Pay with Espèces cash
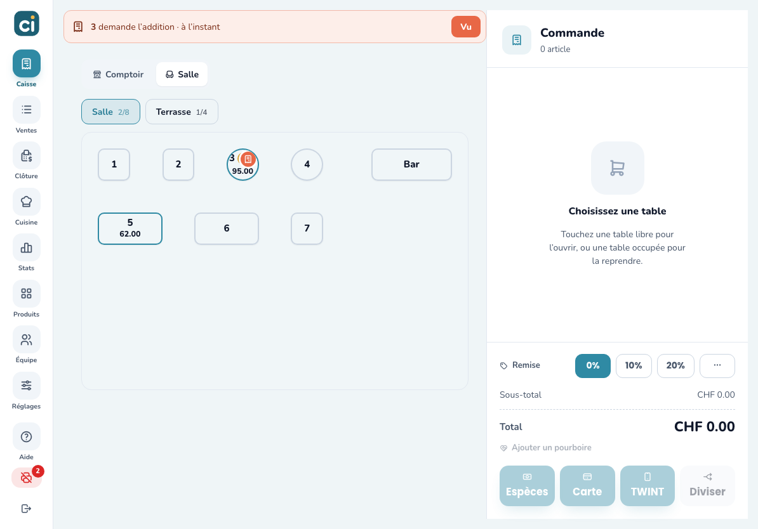Viewport: 758px width, 529px height. point(527,486)
